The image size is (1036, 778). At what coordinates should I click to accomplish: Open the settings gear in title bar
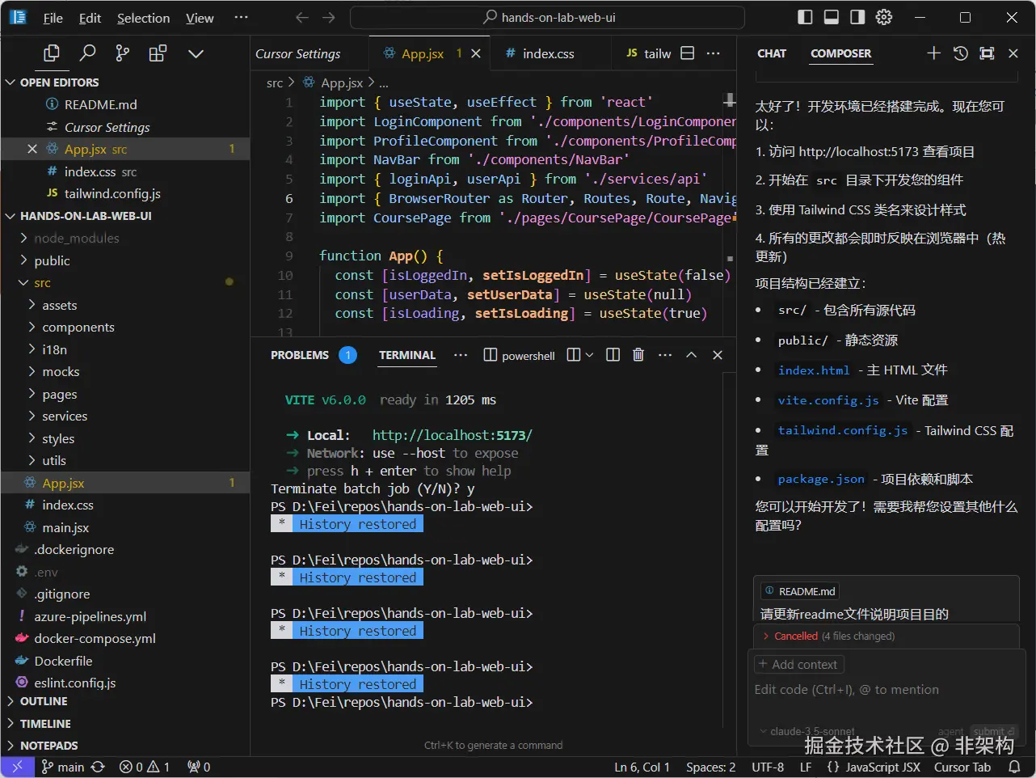coord(884,17)
